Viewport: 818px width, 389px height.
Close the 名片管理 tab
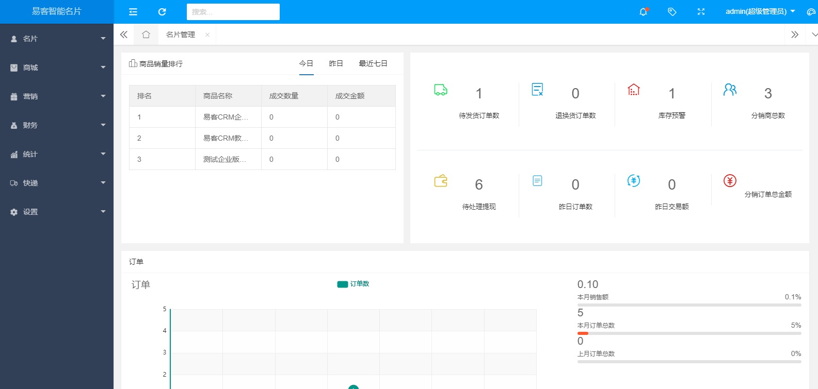click(x=207, y=35)
